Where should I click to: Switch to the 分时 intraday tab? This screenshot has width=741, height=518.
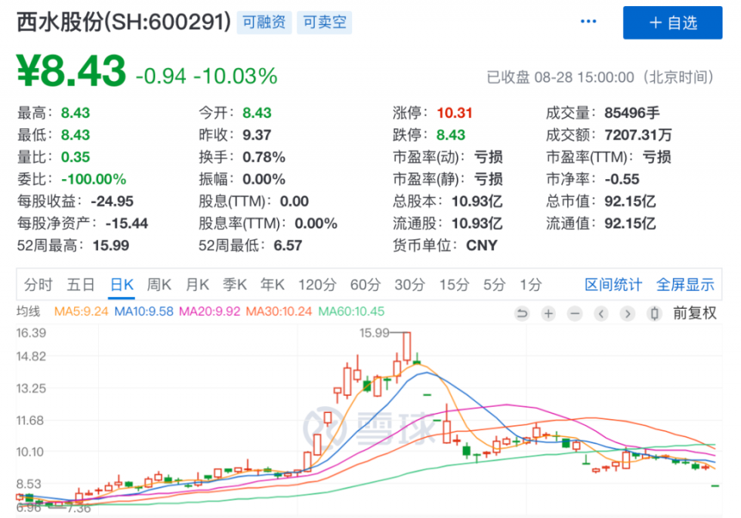(x=38, y=285)
